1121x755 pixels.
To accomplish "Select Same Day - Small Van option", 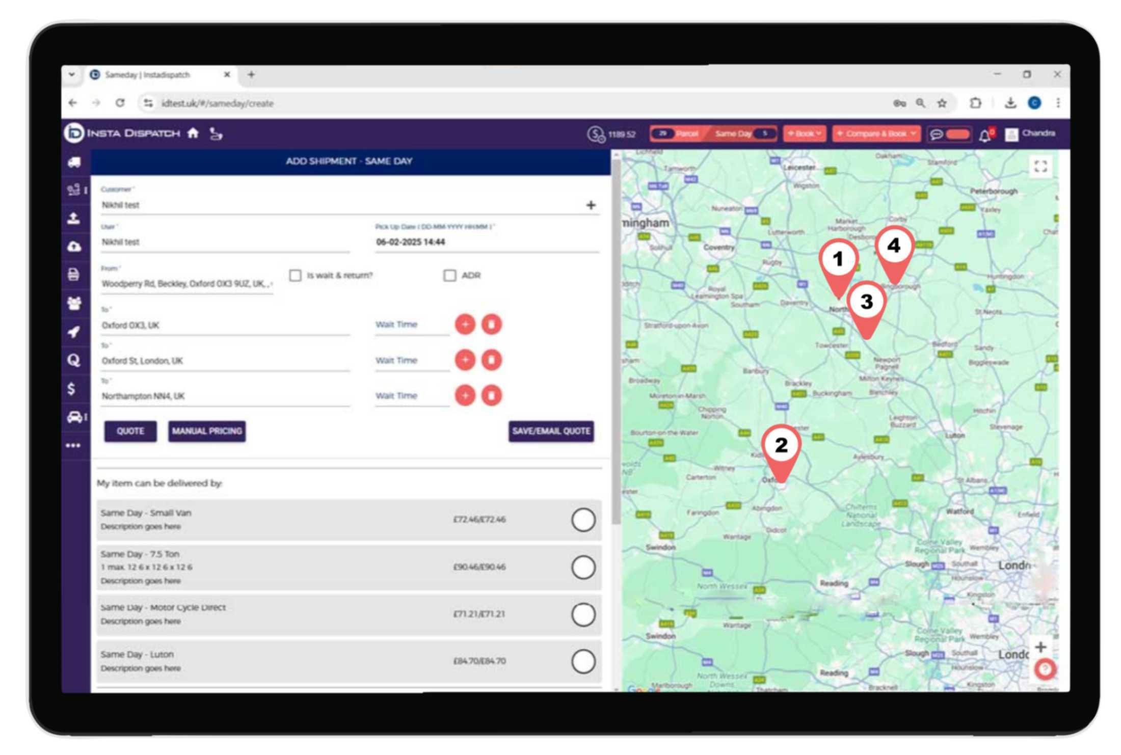I will [583, 520].
